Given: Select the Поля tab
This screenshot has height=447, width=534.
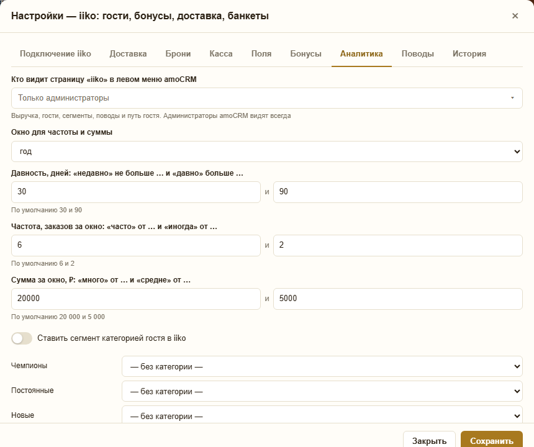Looking at the screenshot, I should [261, 54].
